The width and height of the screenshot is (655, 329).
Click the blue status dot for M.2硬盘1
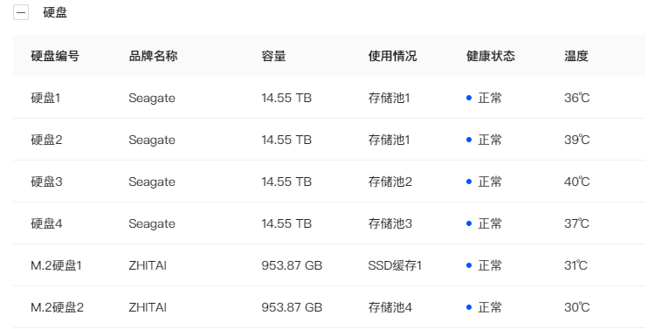click(x=469, y=265)
